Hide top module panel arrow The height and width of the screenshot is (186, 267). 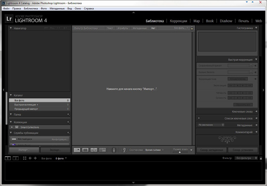[133, 12]
